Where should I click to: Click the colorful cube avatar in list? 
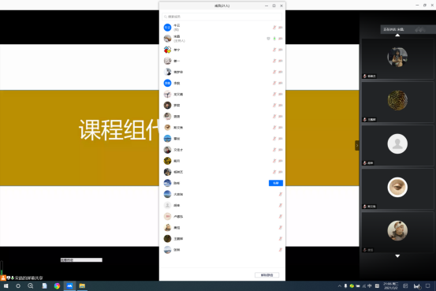click(167, 50)
